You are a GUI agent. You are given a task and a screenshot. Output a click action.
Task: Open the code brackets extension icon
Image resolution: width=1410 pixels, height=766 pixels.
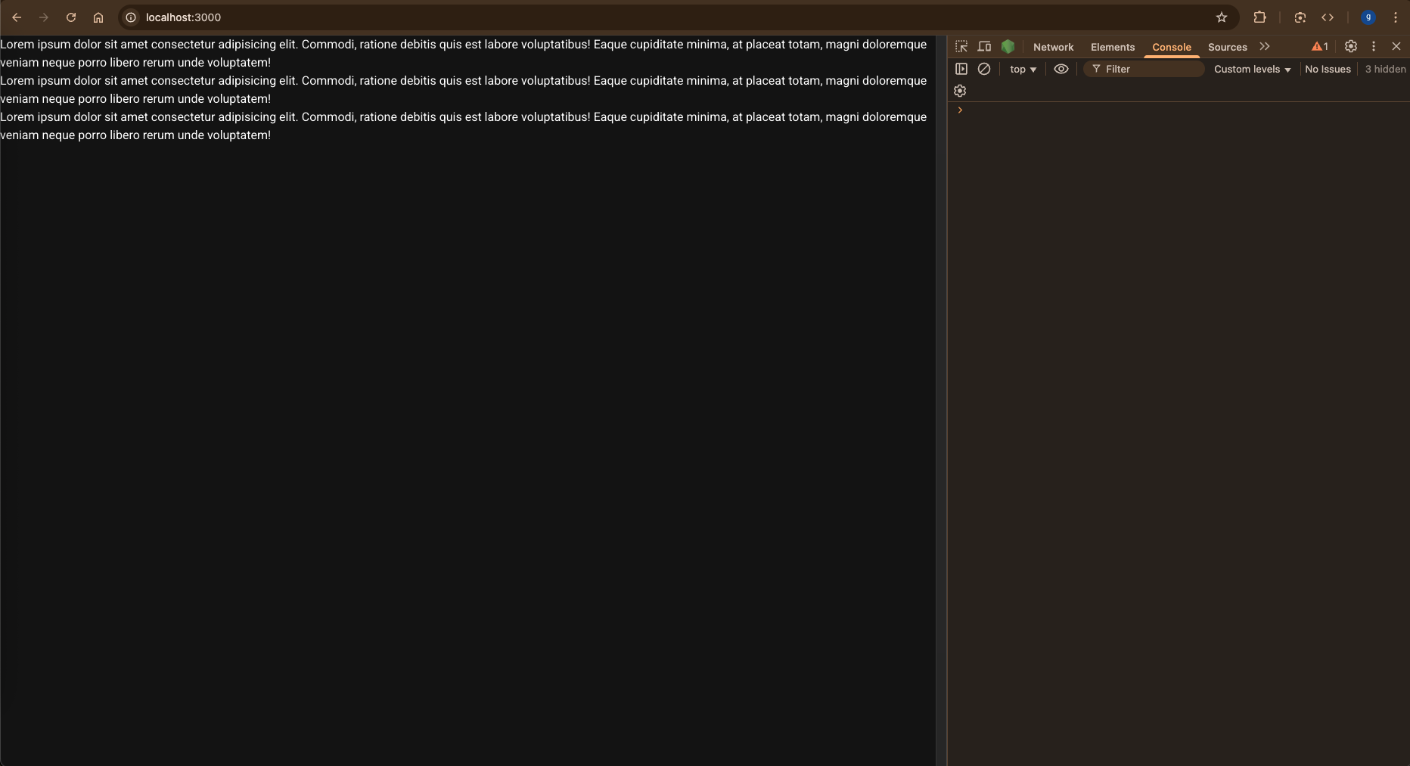1328,17
